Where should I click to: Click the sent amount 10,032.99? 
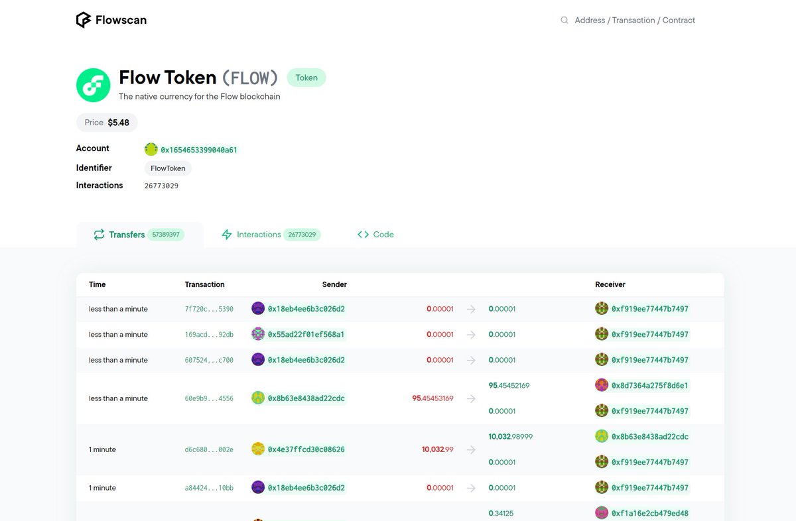[x=438, y=449]
